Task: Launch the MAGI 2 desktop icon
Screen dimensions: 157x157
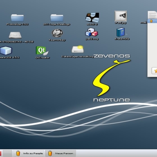Action: (x=92, y=17)
